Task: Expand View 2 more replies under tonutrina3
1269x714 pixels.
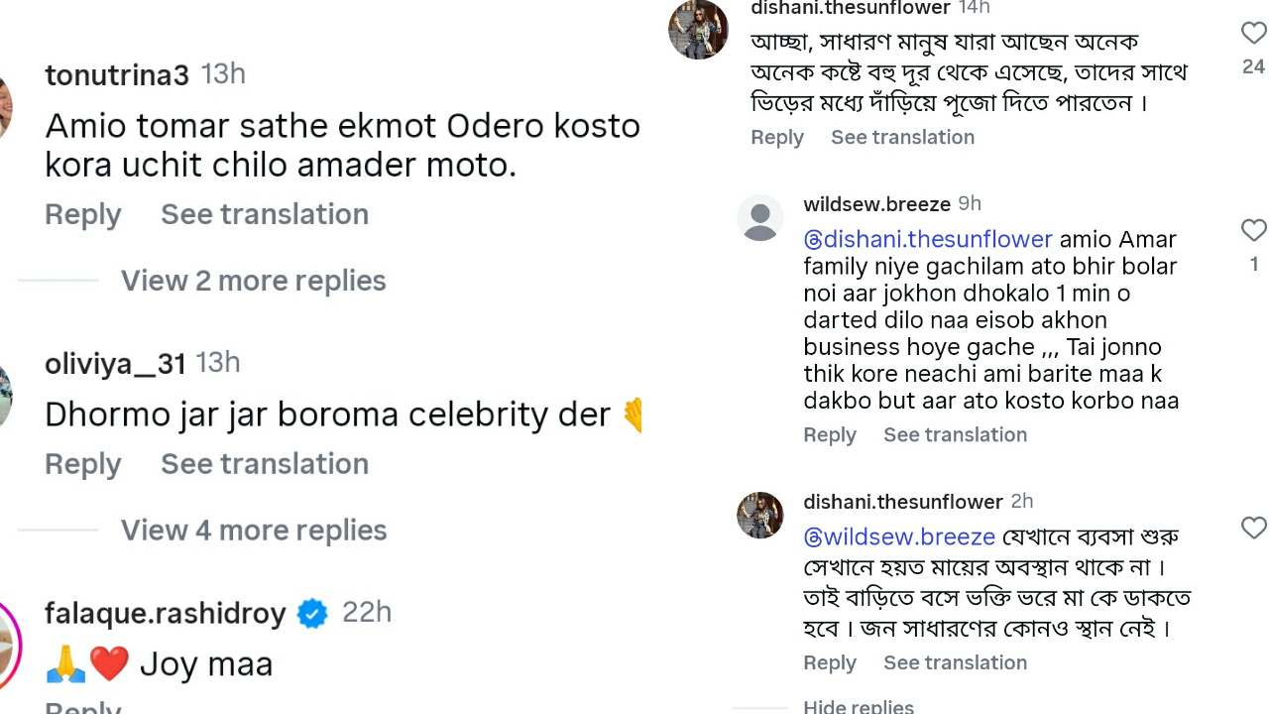Action: click(253, 281)
